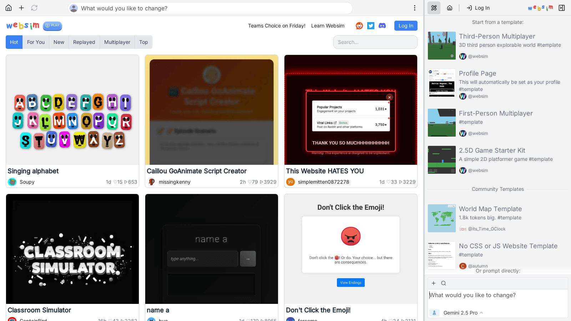Click Third-Person Multiplayer thumbnail image
The height and width of the screenshot is (321, 571).
[442, 46]
